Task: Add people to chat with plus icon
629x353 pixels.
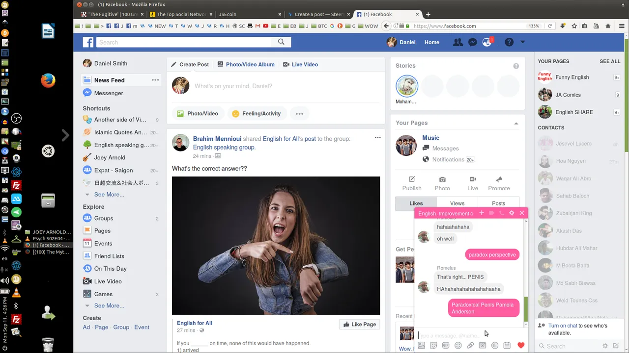Action: (x=482, y=213)
